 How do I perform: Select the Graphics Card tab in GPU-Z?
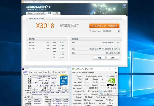(76, 72)
